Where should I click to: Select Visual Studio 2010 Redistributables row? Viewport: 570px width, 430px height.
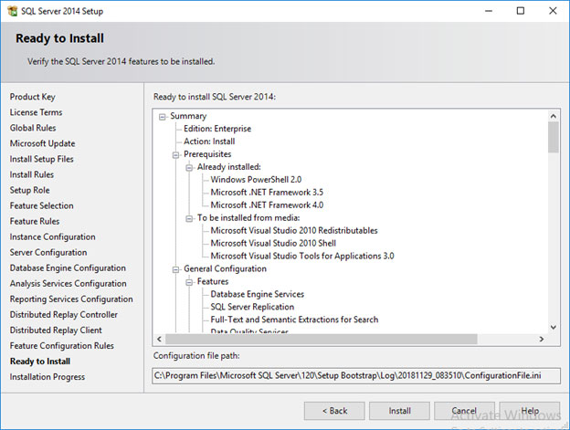click(x=294, y=231)
